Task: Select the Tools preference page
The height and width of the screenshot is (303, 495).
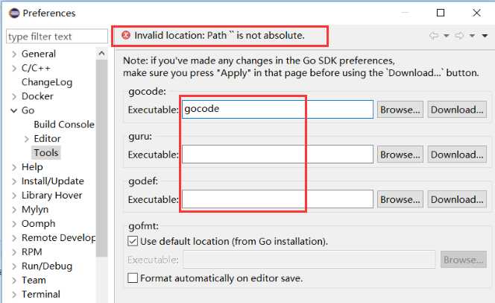Action: (46, 153)
